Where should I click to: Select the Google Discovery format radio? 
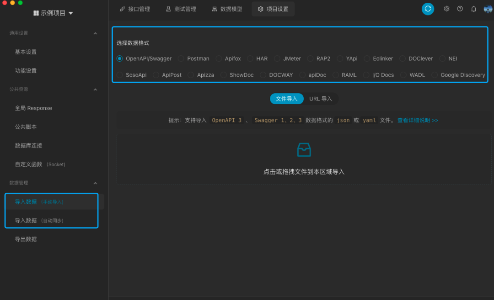(x=435, y=75)
